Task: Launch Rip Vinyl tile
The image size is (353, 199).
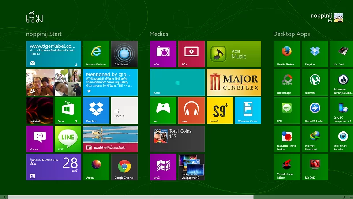Action: (x=342, y=54)
